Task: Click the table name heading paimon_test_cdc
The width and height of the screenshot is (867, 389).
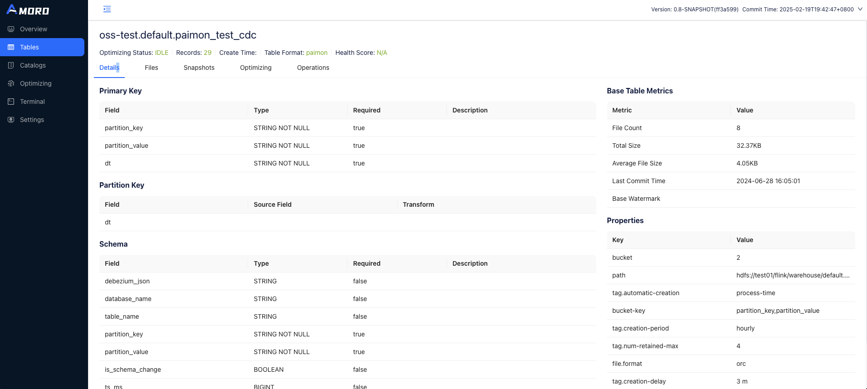Action: [178, 35]
